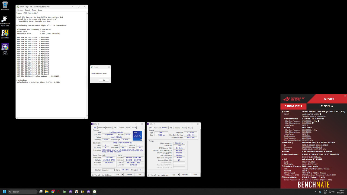
Task: Click Validate in right CPU-Z window
Action: coord(185,175)
